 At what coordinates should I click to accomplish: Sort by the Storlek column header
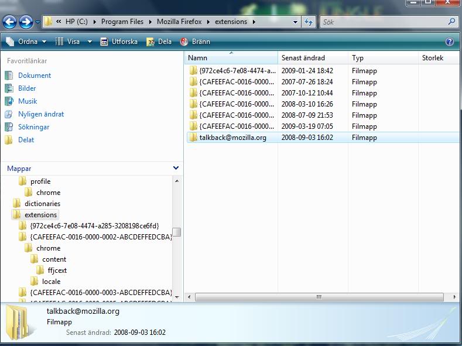point(439,58)
